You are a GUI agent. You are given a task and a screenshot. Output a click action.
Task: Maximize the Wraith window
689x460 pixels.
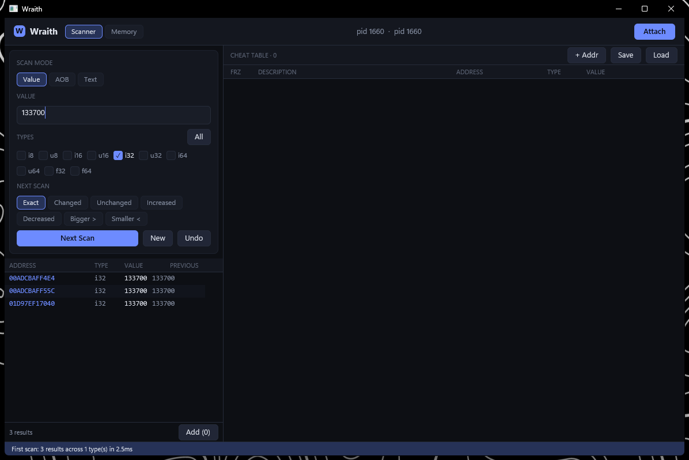(x=645, y=9)
